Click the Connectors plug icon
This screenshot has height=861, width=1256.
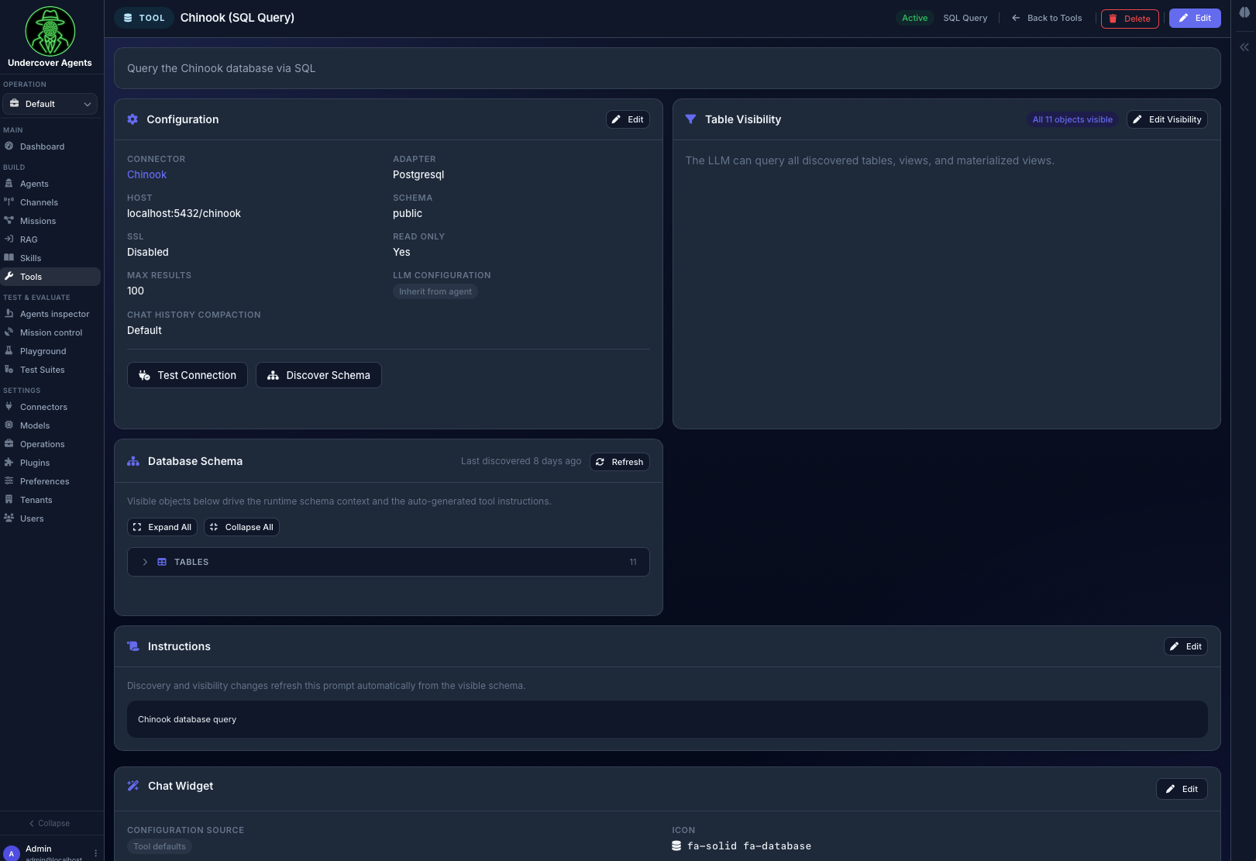click(x=9, y=406)
